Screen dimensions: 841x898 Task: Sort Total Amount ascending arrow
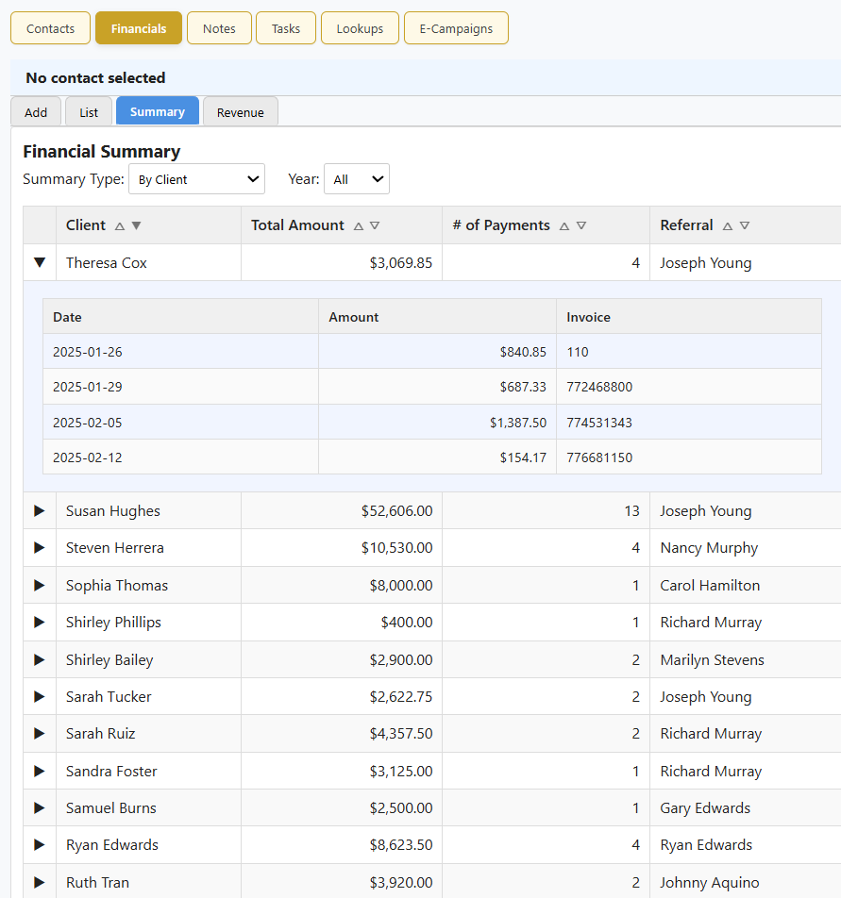tap(359, 226)
